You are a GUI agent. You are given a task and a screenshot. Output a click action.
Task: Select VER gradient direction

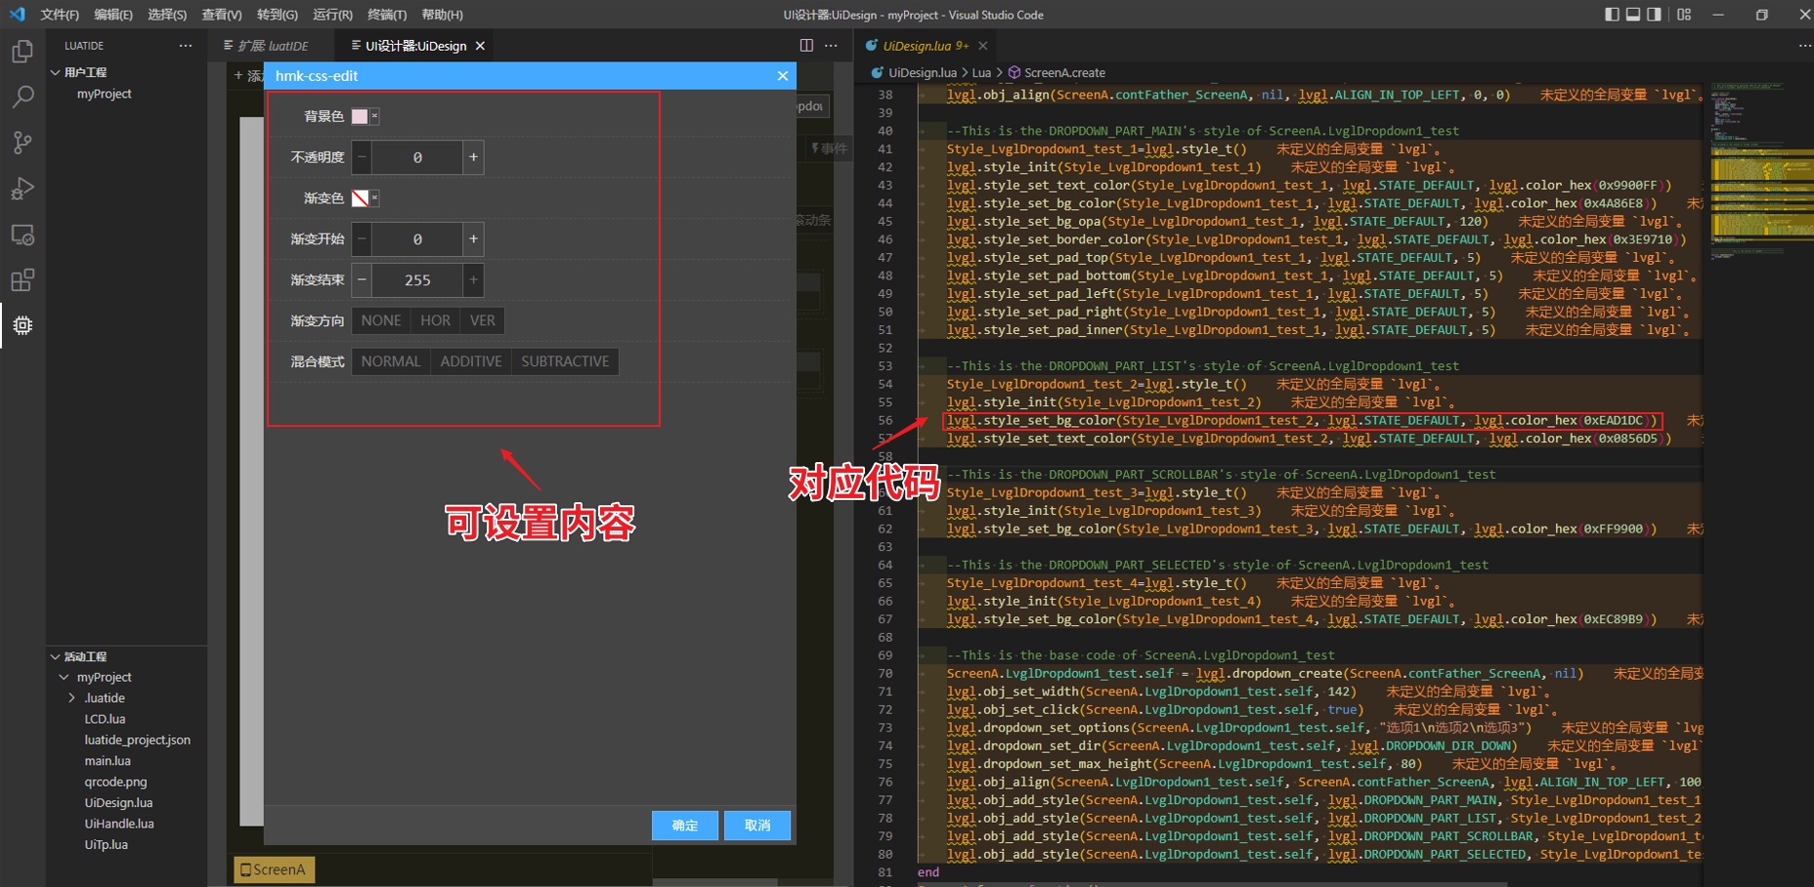(482, 320)
